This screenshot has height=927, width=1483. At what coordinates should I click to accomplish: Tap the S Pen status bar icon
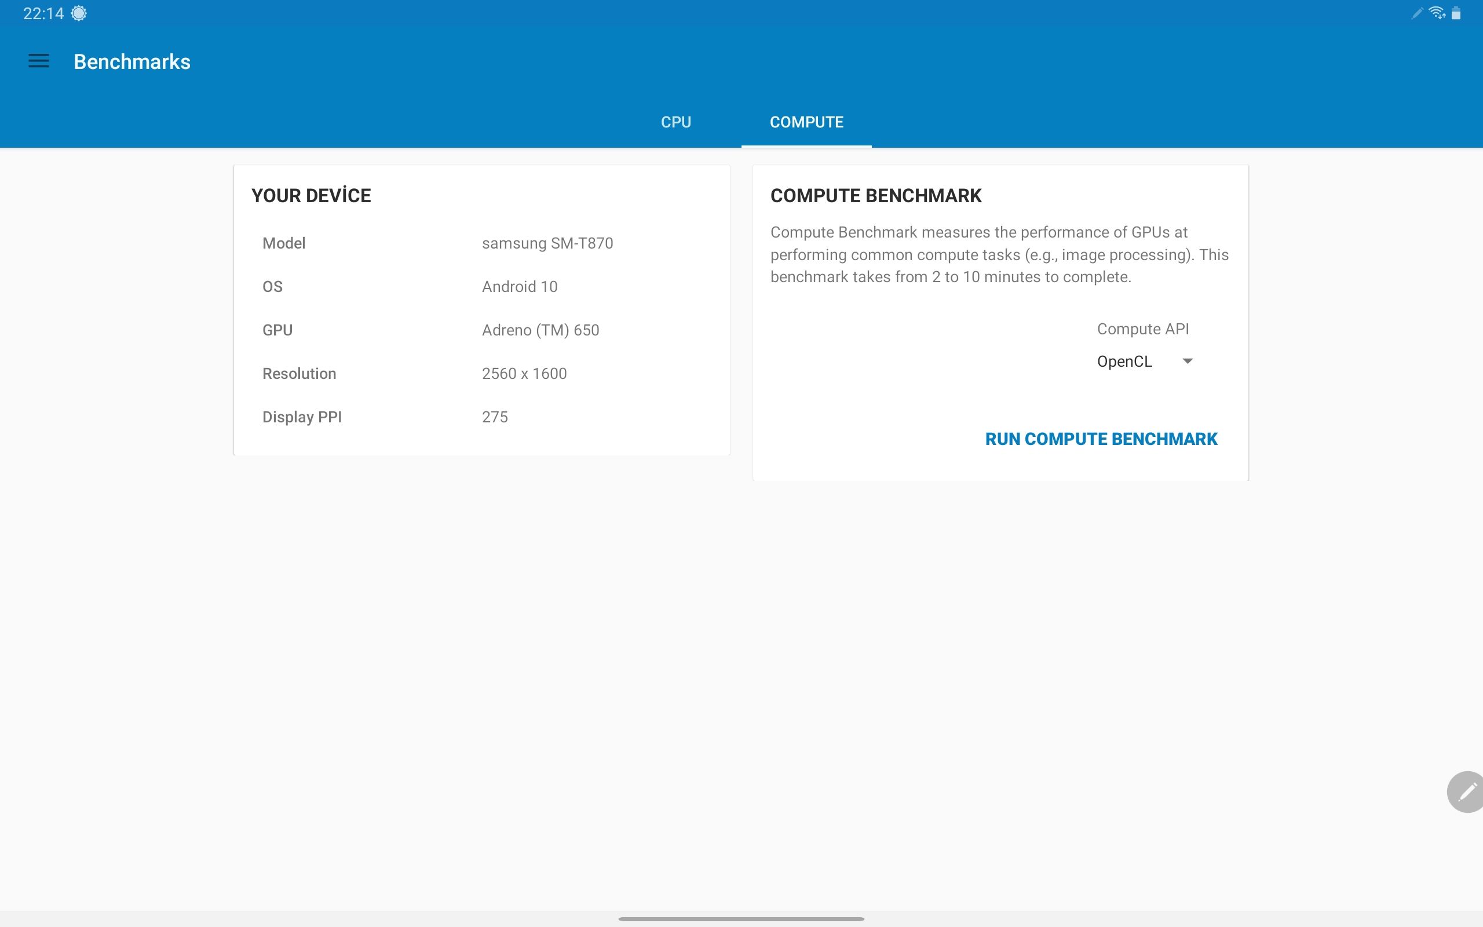pyautogui.click(x=1417, y=13)
